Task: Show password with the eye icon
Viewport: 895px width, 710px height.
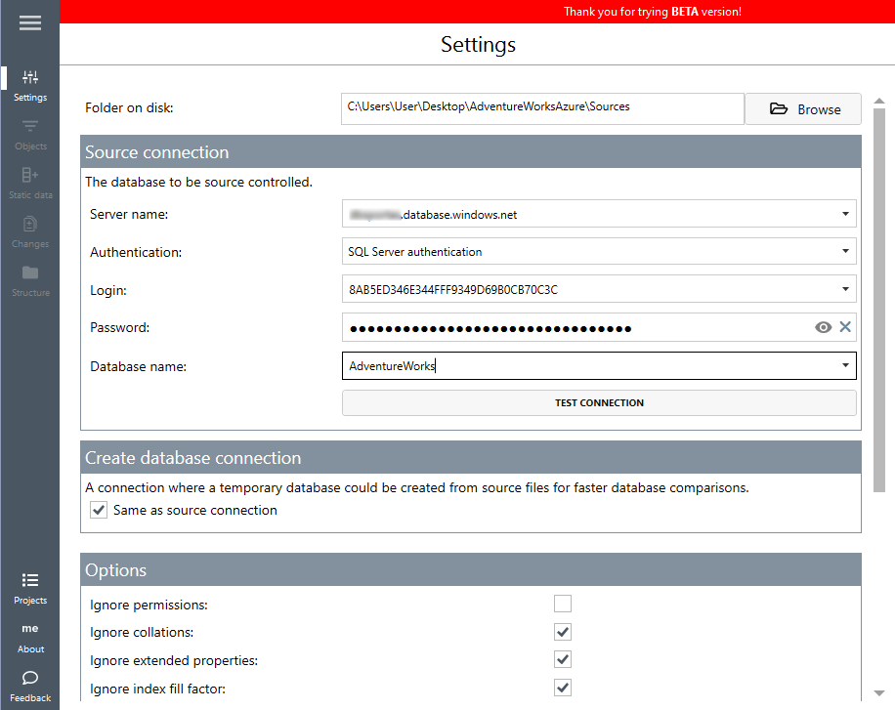Action: pos(824,328)
